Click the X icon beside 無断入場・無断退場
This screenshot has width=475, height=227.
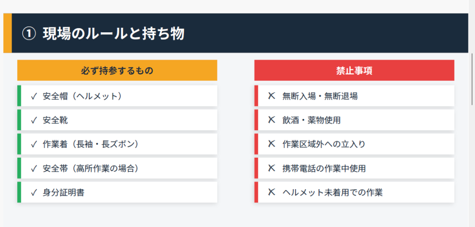point(272,96)
